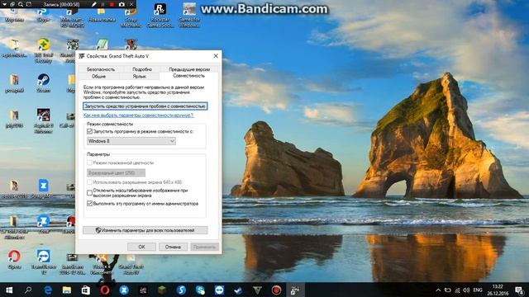The image size is (529, 297).
Task: Launch Microsoft Edge from taskbar
Action: click(48, 290)
